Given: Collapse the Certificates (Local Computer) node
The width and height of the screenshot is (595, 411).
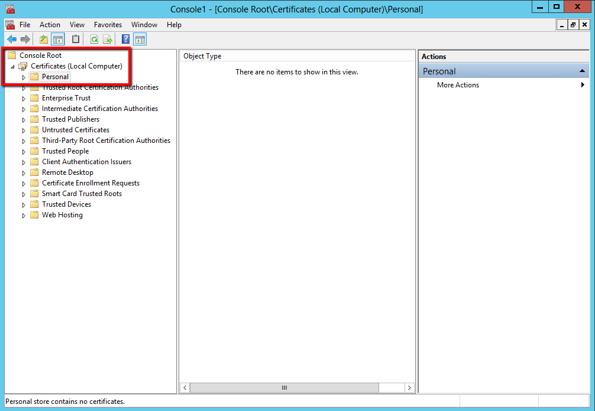Looking at the screenshot, I should pos(12,67).
